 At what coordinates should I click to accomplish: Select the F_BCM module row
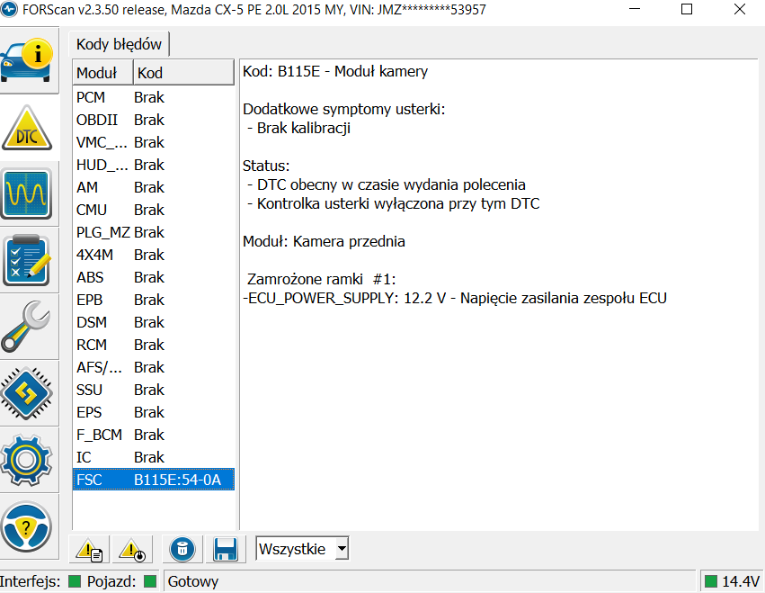[x=153, y=435]
